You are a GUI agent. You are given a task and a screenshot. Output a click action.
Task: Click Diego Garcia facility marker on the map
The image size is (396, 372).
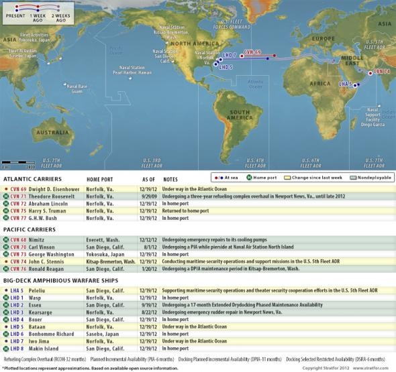(379, 106)
